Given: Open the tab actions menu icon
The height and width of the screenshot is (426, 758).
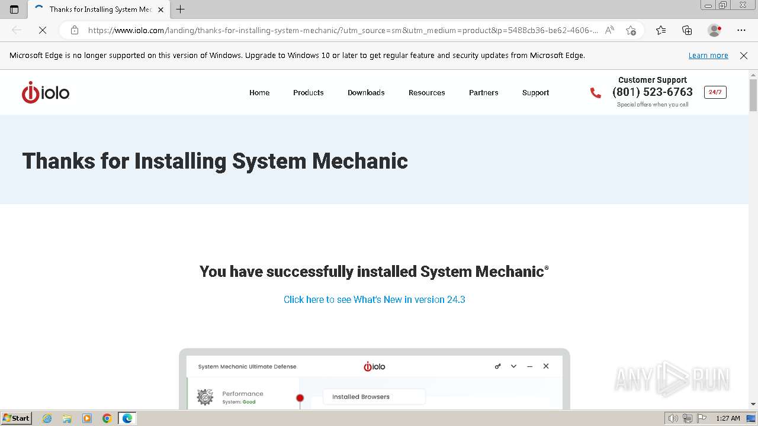Looking at the screenshot, I should [x=14, y=9].
